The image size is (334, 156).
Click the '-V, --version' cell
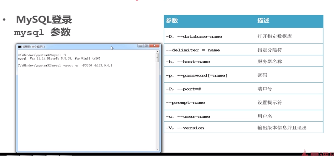185,128
